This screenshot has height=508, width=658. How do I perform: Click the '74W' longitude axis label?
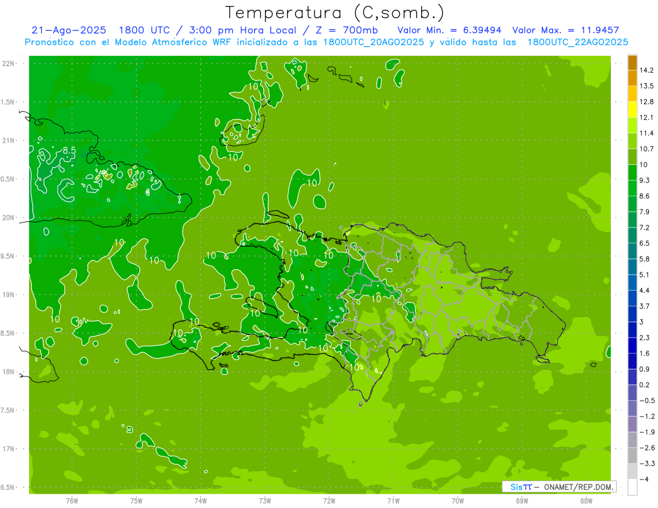pos(200,500)
